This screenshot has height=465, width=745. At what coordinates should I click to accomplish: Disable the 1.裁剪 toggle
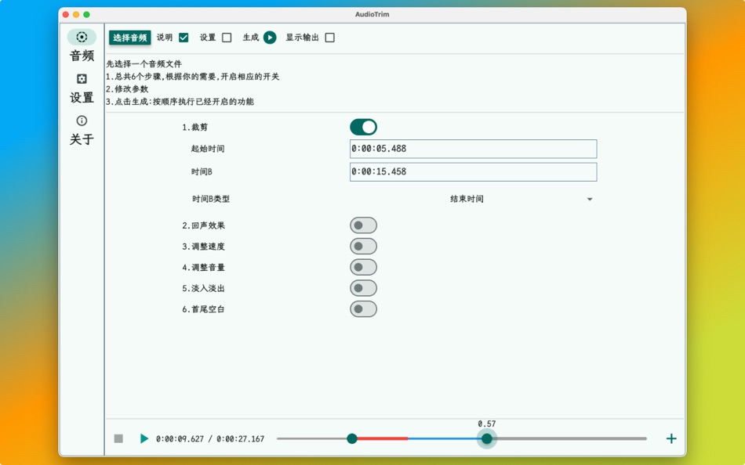tap(364, 126)
